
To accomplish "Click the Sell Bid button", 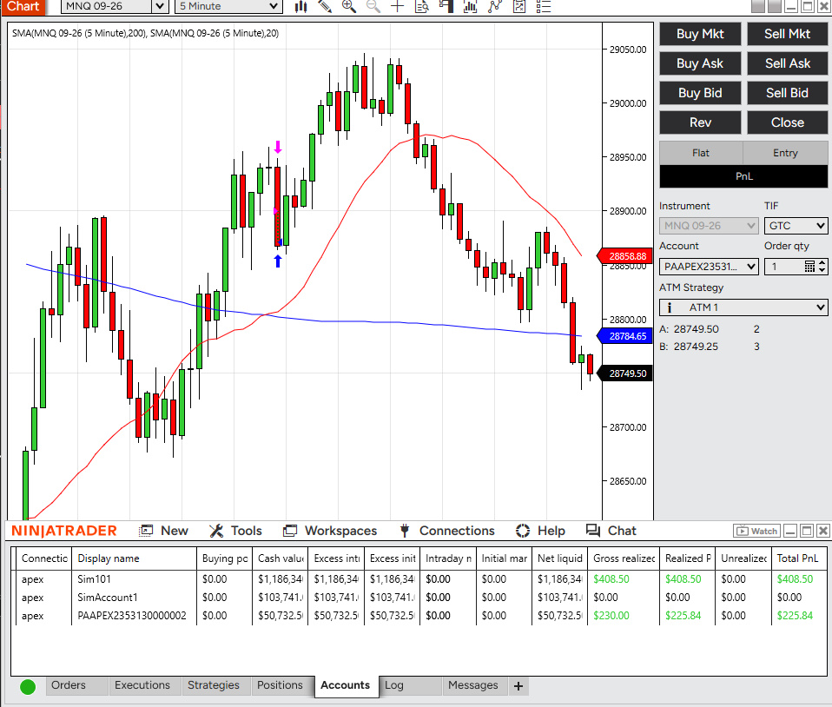I will (787, 93).
